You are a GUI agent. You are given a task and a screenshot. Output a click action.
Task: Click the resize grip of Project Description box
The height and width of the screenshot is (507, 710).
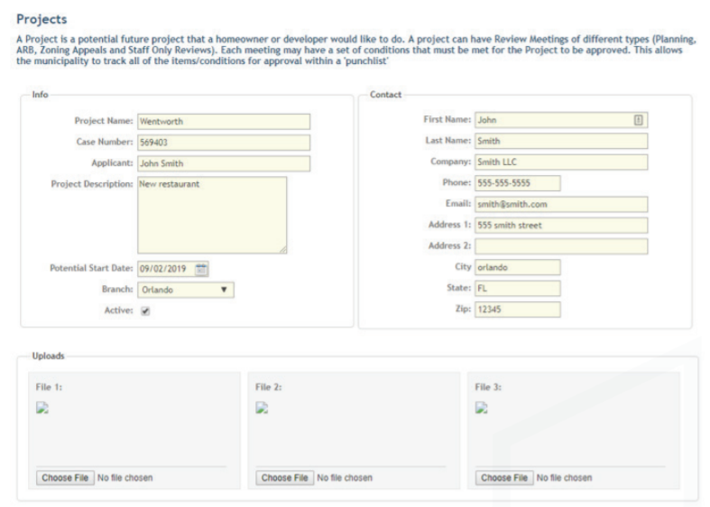pos(282,249)
